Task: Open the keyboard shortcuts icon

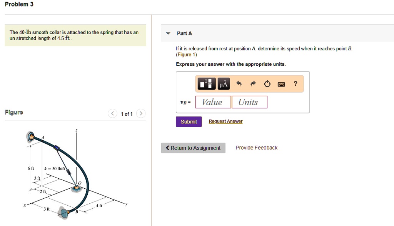Action: pos(281,83)
